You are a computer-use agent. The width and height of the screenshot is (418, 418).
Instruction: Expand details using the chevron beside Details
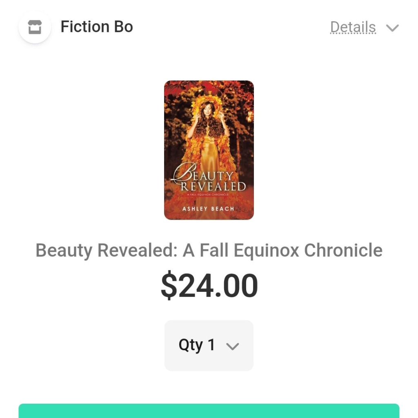392,28
